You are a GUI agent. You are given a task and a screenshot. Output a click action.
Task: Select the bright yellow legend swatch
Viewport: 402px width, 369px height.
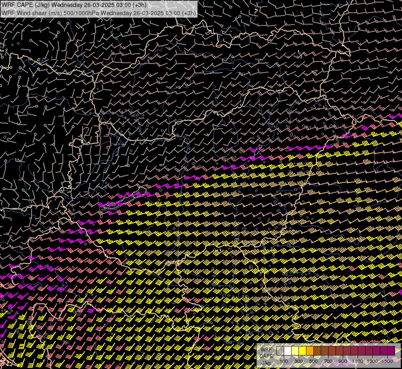pyautogui.click(x=303, y=351)
